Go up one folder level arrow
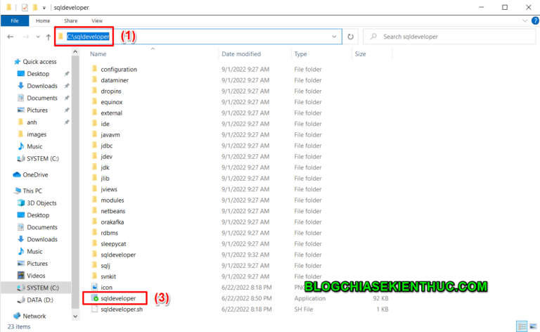 [x=48, y=37]
